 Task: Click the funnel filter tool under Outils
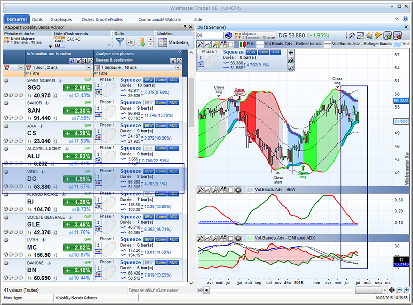(x=120, y=42)
